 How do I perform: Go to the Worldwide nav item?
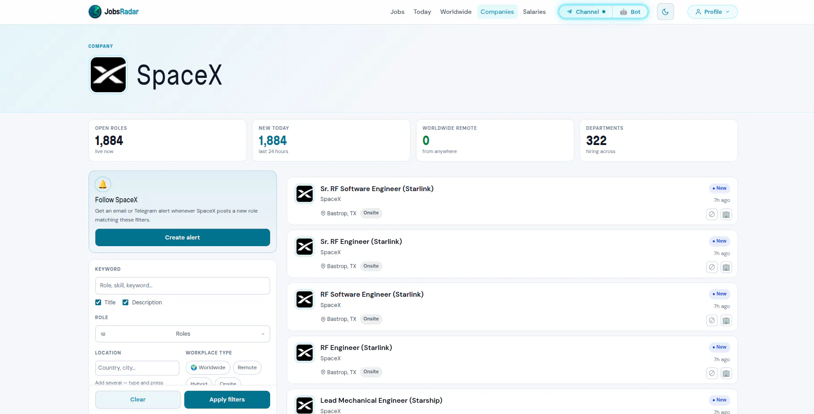click(456, 12)
